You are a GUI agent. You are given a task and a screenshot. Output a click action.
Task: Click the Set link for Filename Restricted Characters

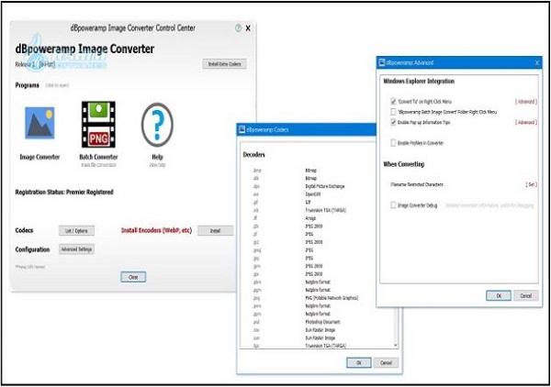(x=532, y=184)
